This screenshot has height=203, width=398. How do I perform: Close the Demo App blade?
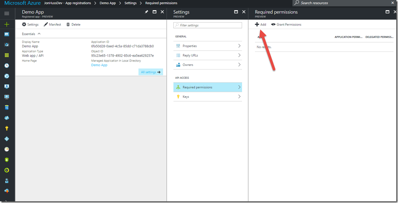[x=162, y=12]
